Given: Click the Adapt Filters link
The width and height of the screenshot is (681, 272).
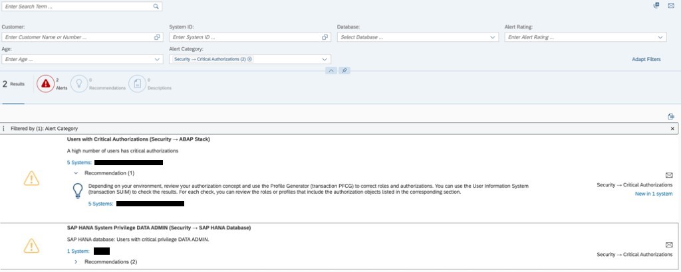Looking at the screenshot, I should [646, 60].
